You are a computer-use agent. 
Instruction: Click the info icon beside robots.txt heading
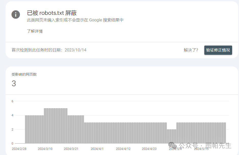tap(16, 15)
